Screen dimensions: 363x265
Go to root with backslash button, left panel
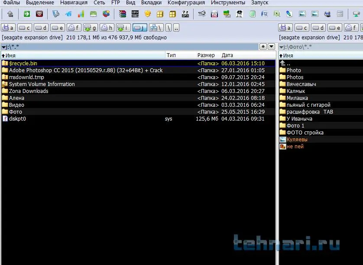click(x=169, y=28)
